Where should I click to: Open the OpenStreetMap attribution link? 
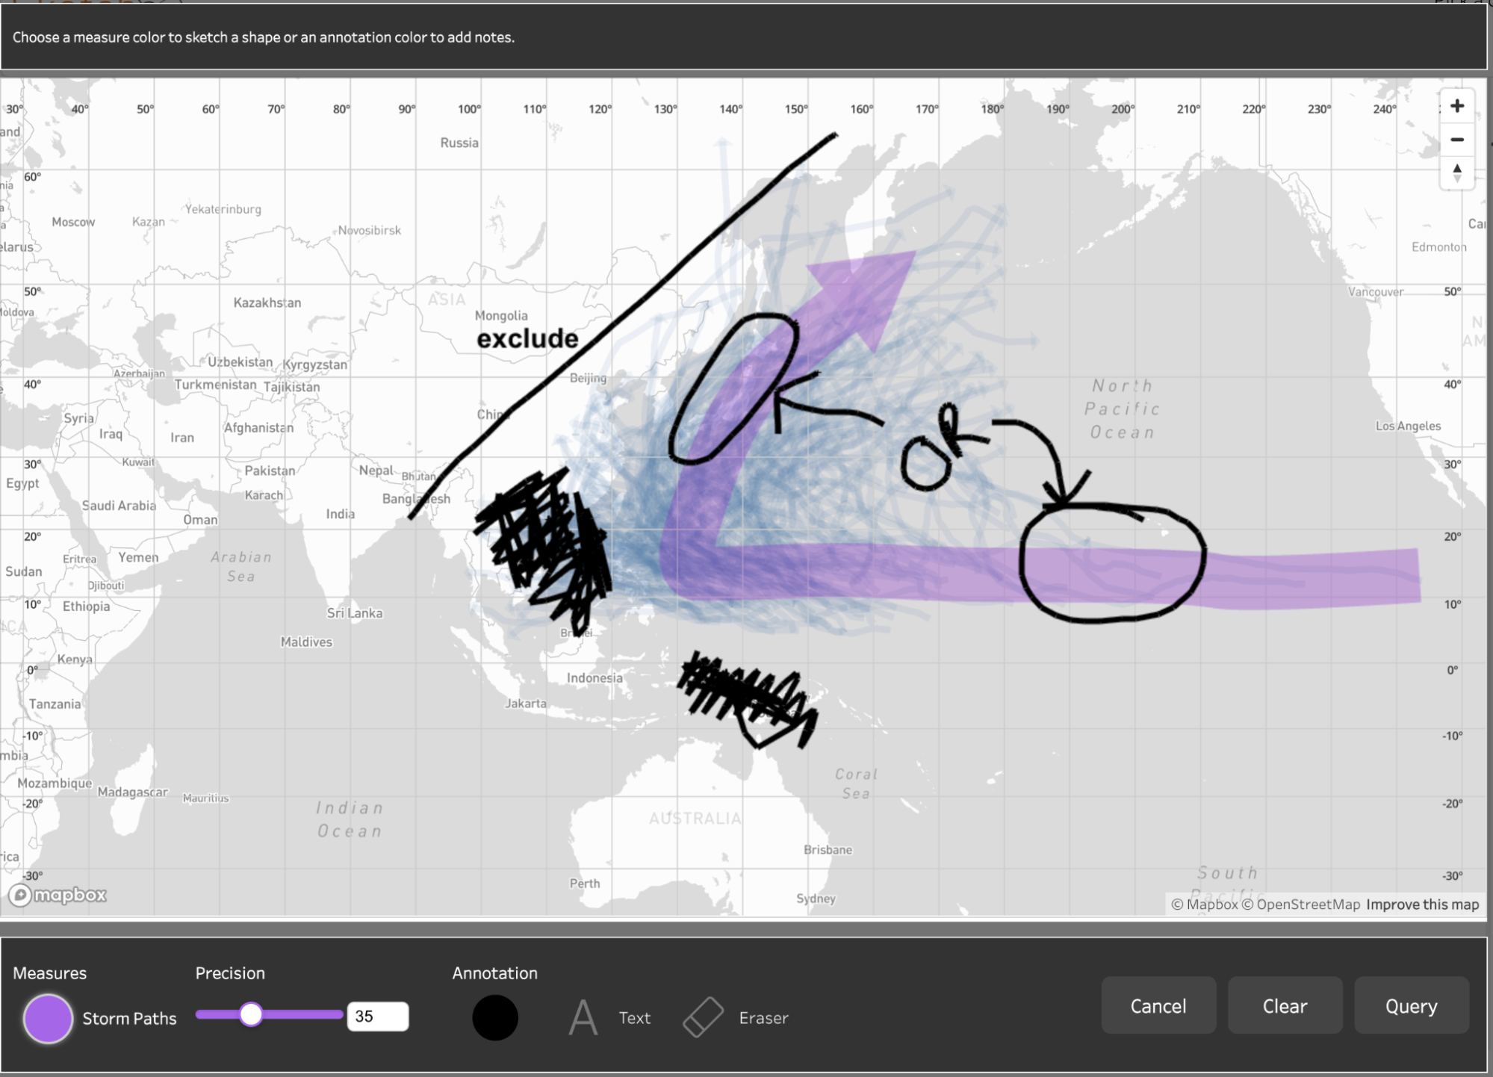(x=1300, y=904)
